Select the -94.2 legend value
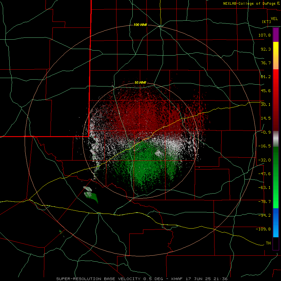This screenshot has height=281, width=281. [x=264, y=215]
